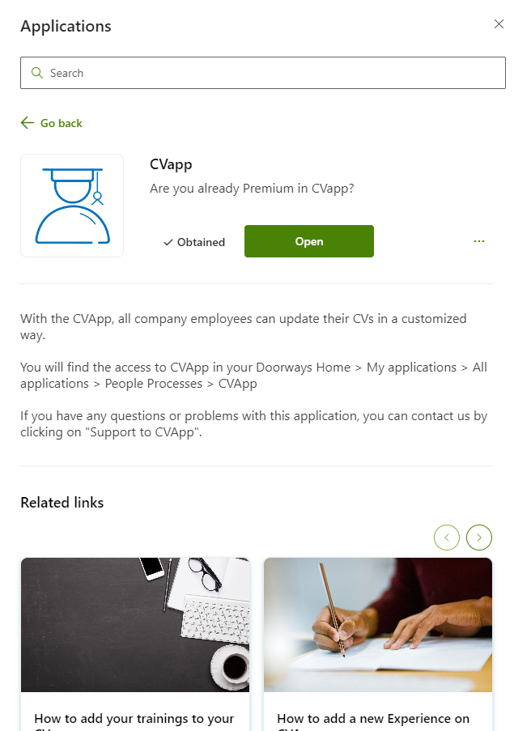Click the Go back arrow icon
The width and height of the screenshot is (514, 731).
click(28, 122)
